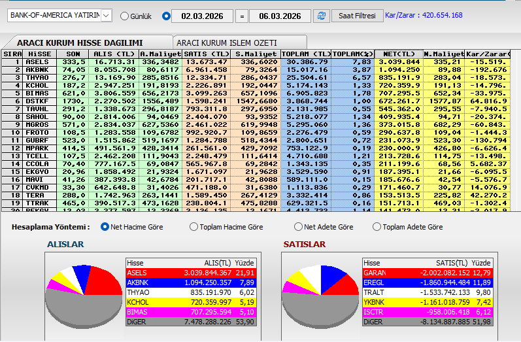Image resolution: width=521 pixels, height=342 pixels.
Task: Choose Net Adete Göre calculation method
Action: (x=299, y=227)
